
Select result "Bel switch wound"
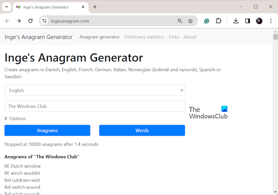coord(22,187)
